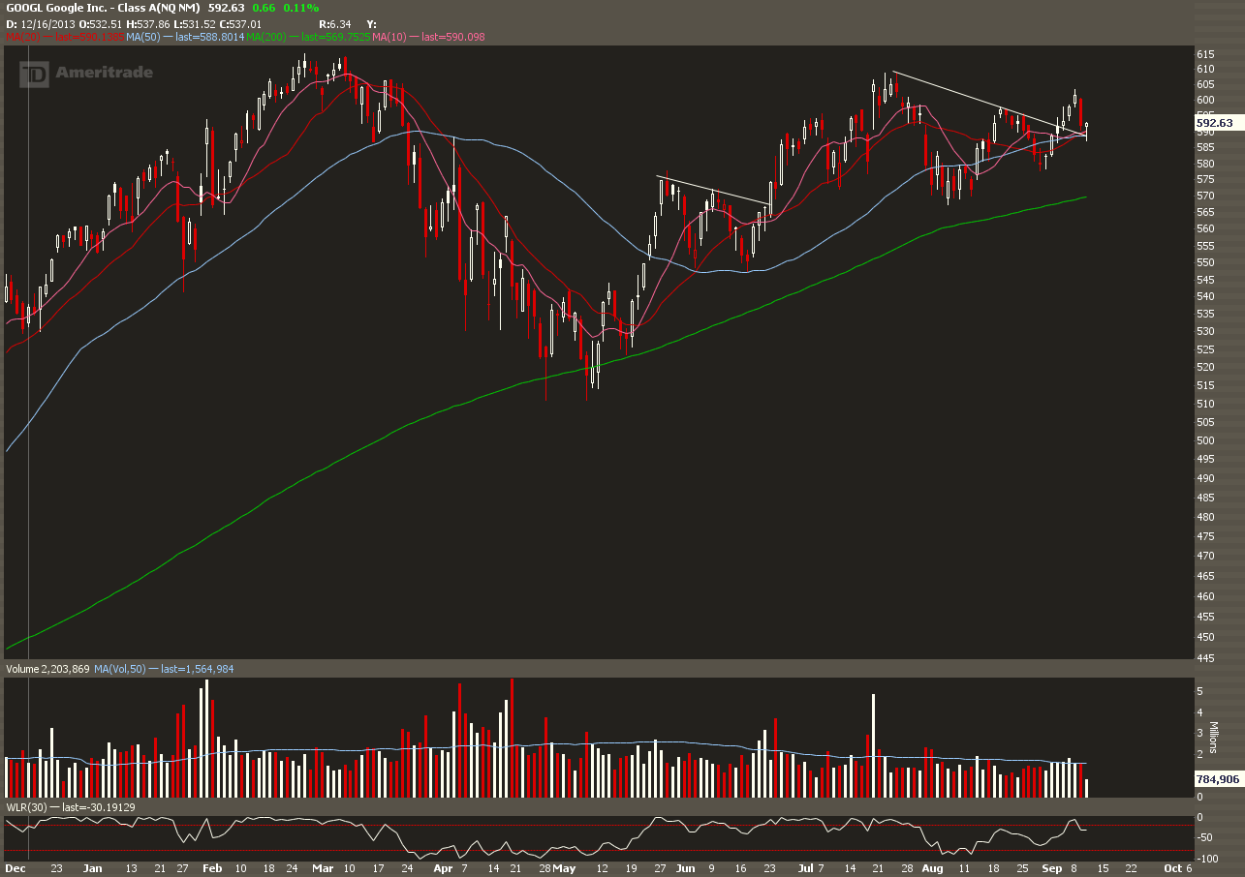1245x877 pixels.
Task: Click the 0.11% percent change value
Action: coord(300,8)
